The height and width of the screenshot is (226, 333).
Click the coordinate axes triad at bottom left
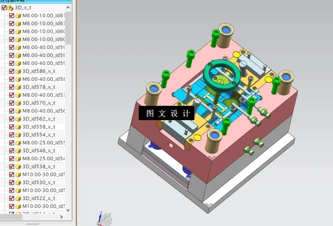105,218
